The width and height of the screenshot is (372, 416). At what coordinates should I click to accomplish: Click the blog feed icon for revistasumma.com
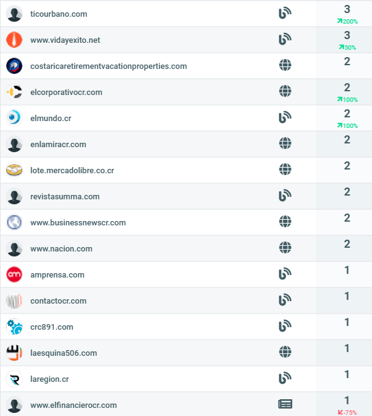tap(285, 196)
